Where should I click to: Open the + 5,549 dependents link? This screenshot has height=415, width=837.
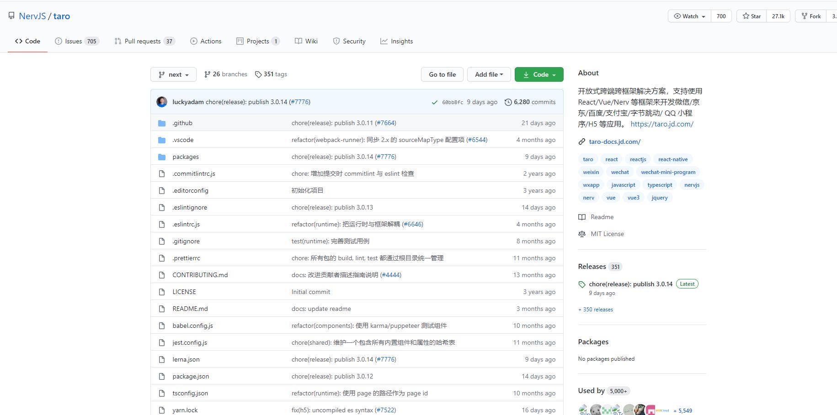tap(683, 411)
